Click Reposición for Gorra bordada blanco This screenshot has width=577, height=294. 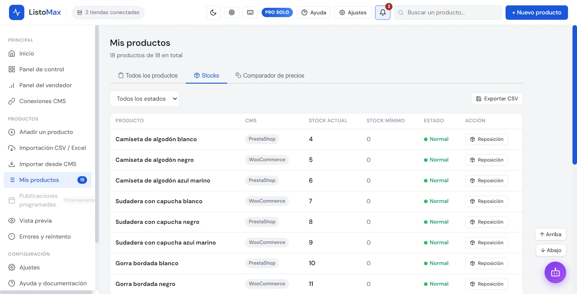click(486, 263)
